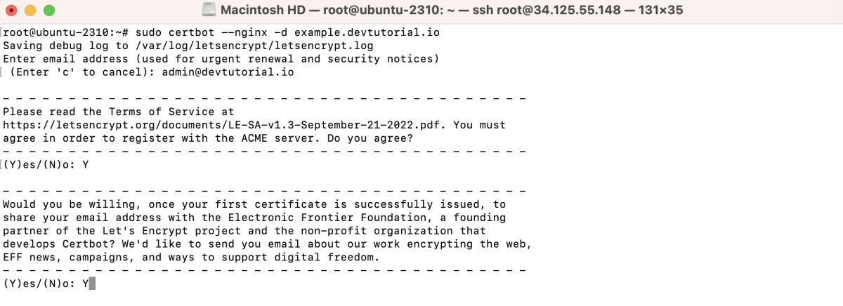
Task: Minimize the terminal with the yellow button
Action: [x=31, y=11]
